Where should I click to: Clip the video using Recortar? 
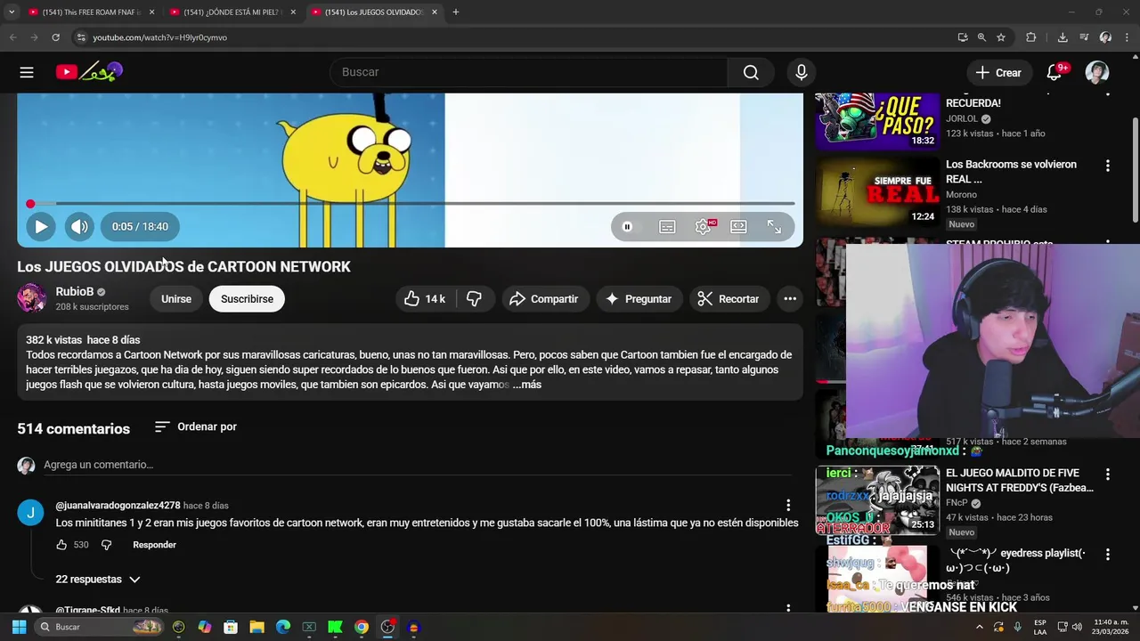click(729, 299)
